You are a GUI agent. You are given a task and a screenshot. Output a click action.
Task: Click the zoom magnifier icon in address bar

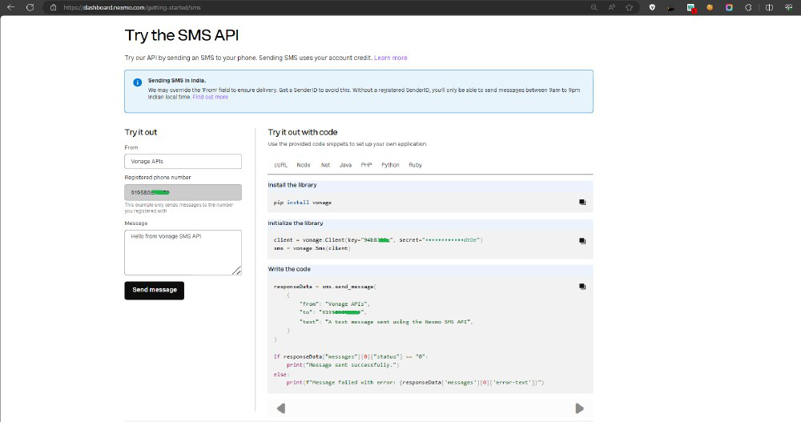pos(594,8)
